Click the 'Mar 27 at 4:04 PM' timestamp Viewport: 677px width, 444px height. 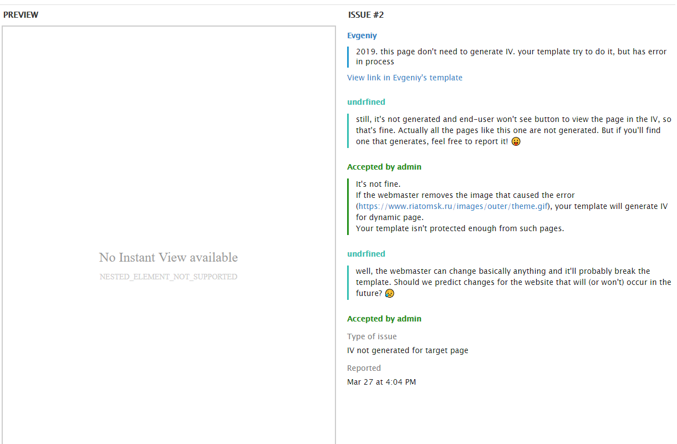point(381,382)
